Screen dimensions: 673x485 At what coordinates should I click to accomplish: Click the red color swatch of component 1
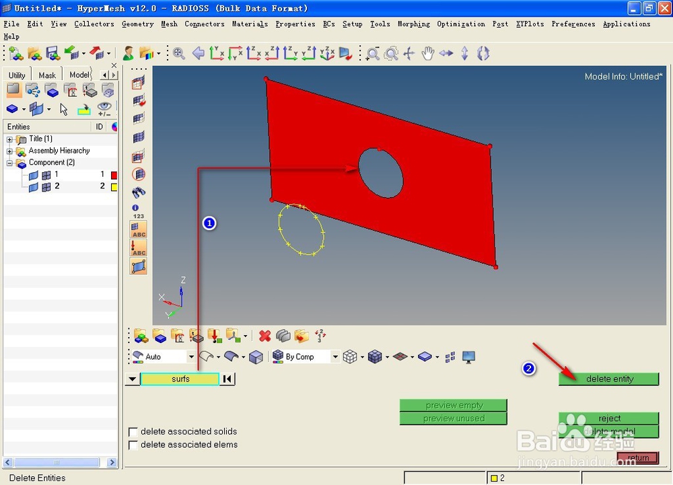[114, 174]
